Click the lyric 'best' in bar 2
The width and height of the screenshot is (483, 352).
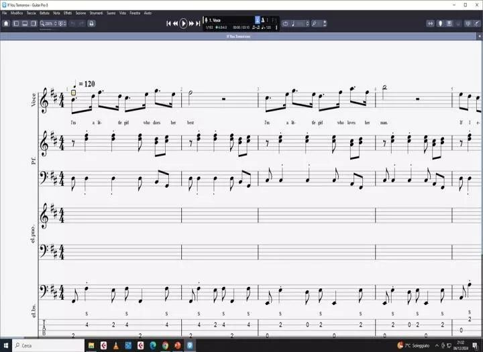(191, 123)
